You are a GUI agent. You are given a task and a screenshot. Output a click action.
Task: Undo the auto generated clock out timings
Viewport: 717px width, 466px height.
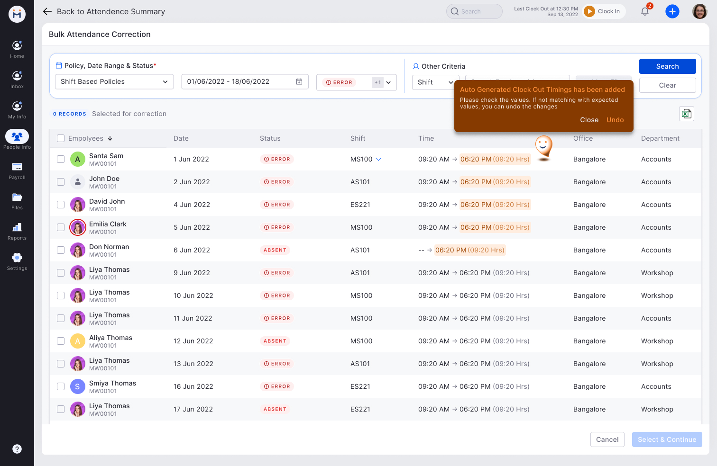pos(615,120)
